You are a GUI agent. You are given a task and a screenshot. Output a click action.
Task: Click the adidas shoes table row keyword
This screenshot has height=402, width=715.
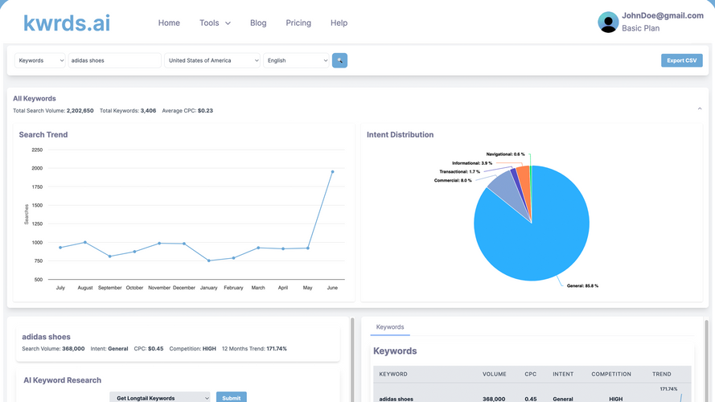(397, 399)
